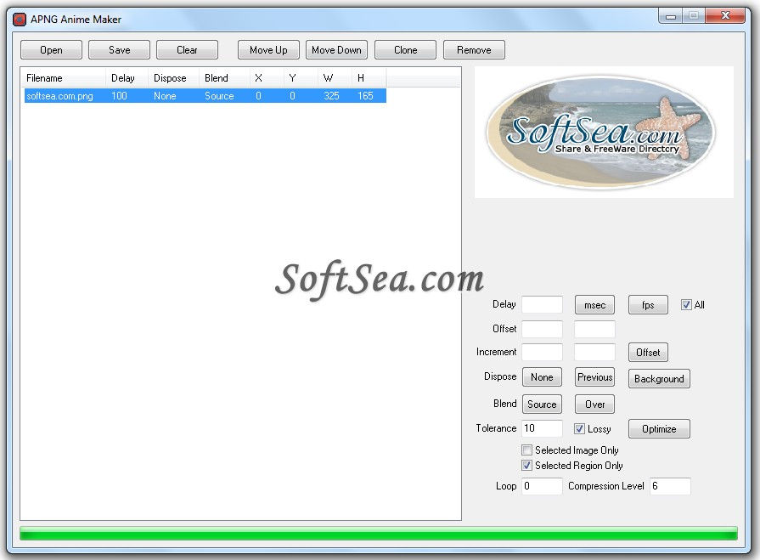This screenshot has height=560, width=760.
Task: Focus the Compression Level field
Action: coord(670,486)
